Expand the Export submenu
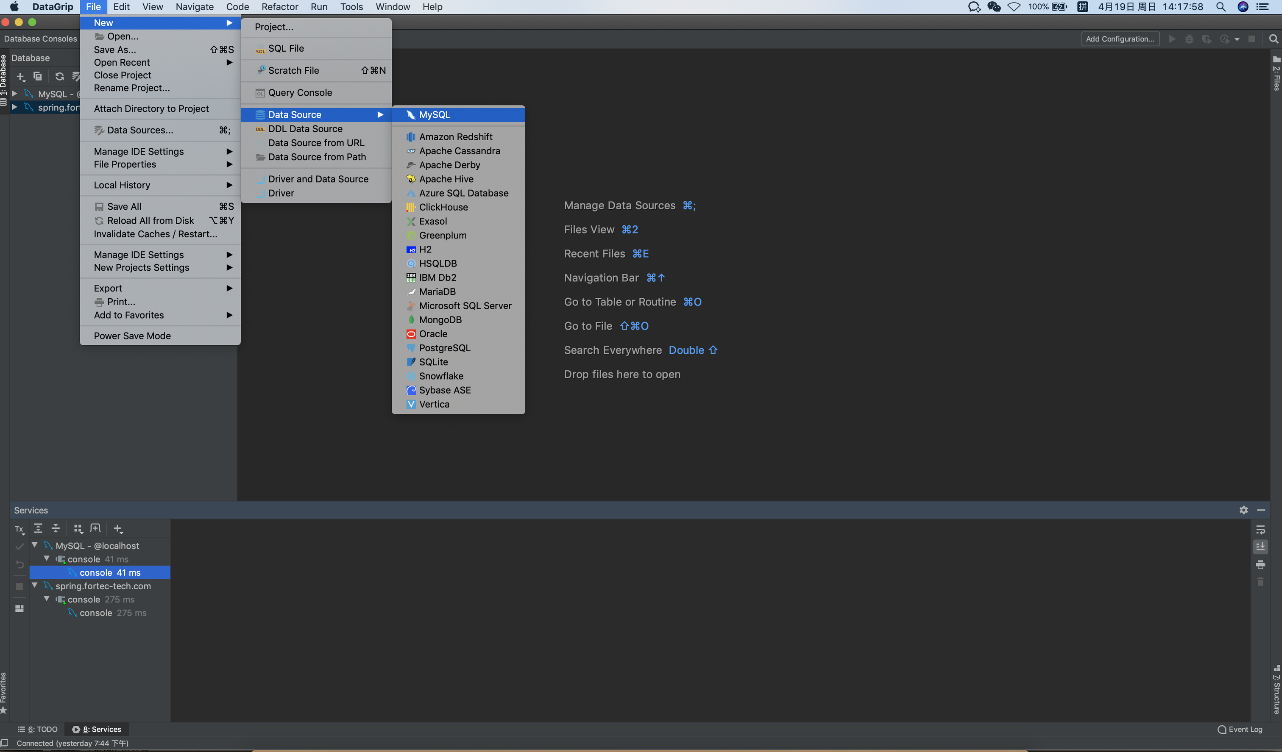This screenshot has width=1282, height=752. (160, 288)
